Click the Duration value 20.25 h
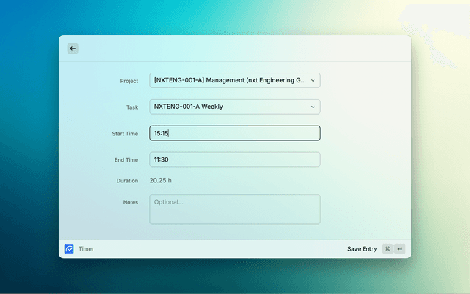This screenshot has width=470, height=294. [160, 180]
